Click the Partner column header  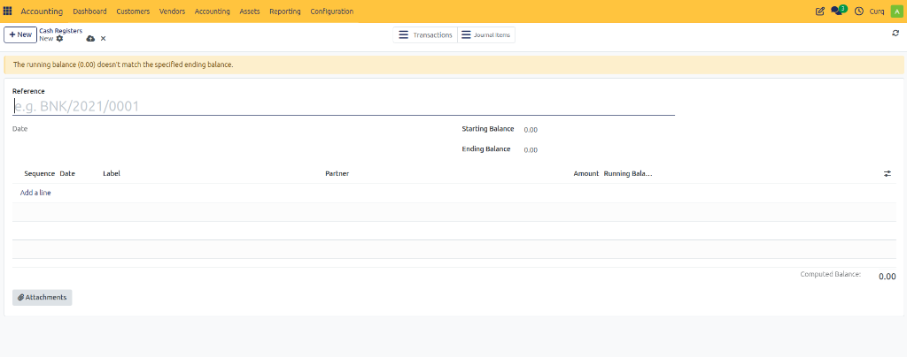click(x=337, y=173)
